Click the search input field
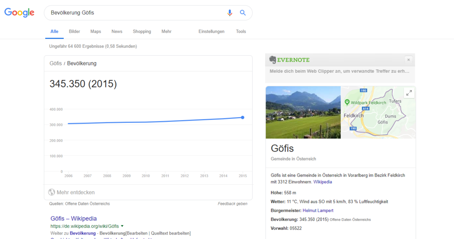Screen dimensions: 454x239 tap(133, 13)
